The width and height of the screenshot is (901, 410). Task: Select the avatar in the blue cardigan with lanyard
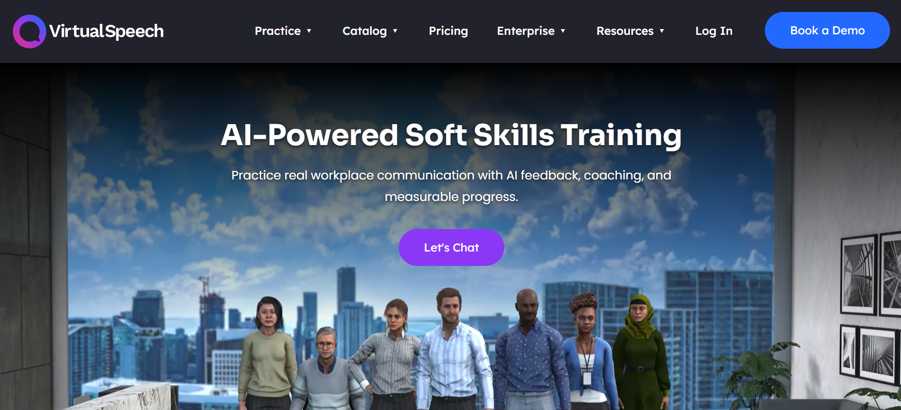click(x=586, y=353)
